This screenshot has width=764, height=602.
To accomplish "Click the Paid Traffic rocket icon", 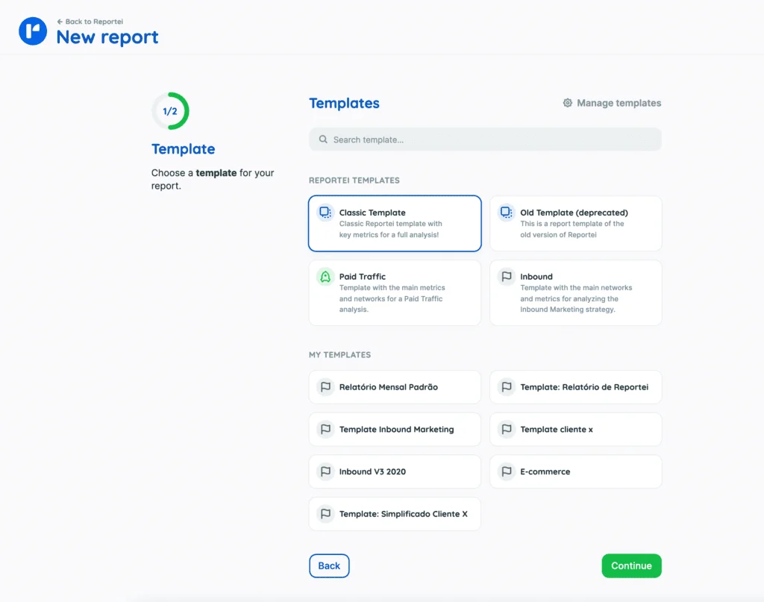I will point(325,277).
